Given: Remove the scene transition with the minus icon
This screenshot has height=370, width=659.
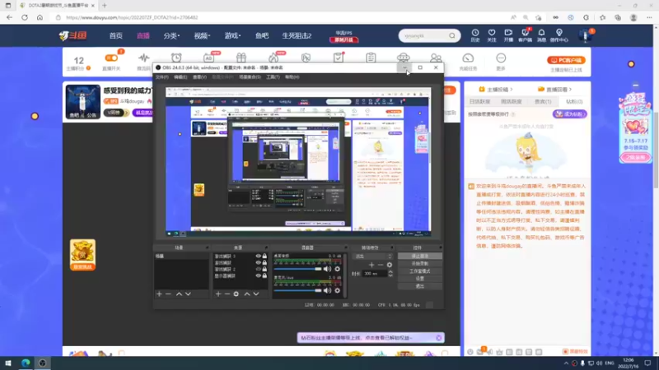Looking at the screenshot, I should [x=381, y=265].
